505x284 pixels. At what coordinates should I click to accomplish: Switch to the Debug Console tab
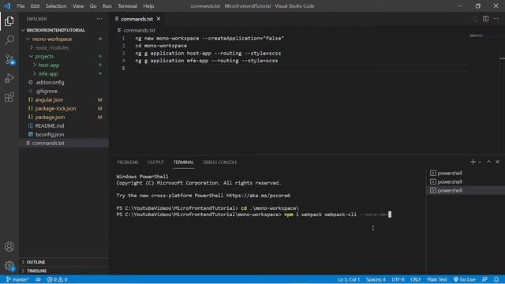coord(220,163)
